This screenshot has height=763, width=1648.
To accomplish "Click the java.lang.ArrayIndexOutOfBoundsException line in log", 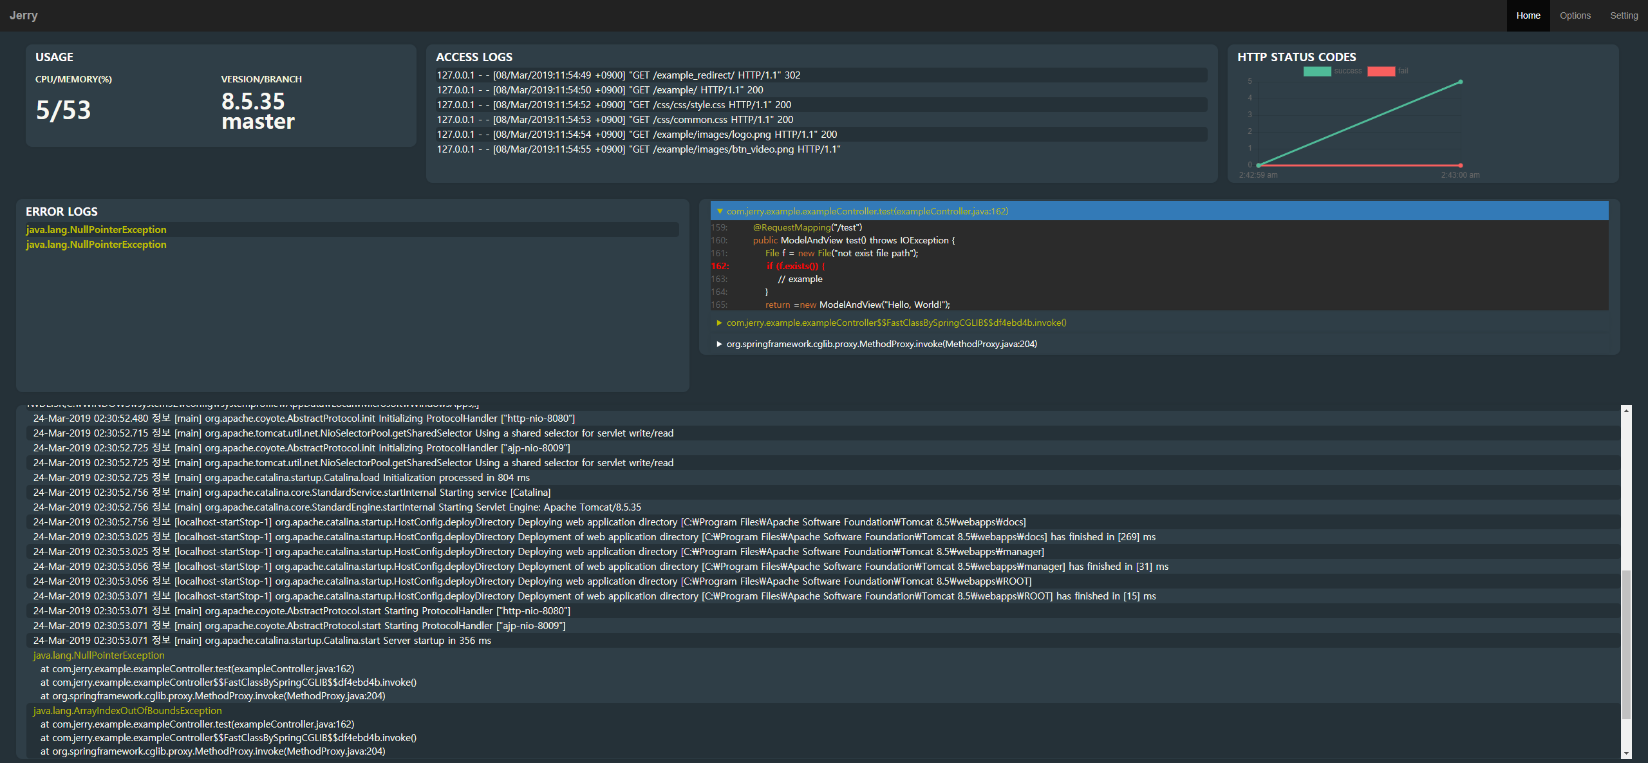I will (x=127, y=711).
